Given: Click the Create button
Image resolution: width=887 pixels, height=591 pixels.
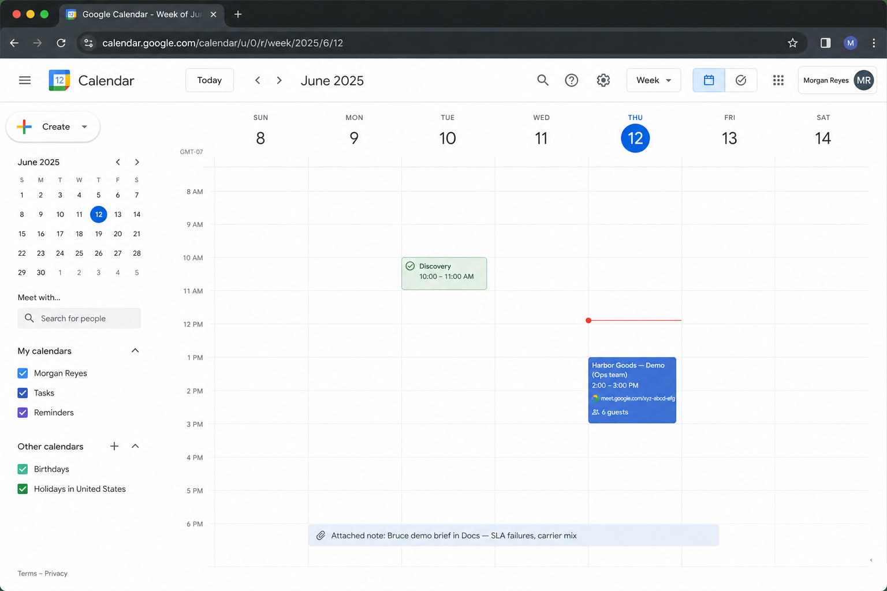Looking at the screenshot, I should point(53,127).
